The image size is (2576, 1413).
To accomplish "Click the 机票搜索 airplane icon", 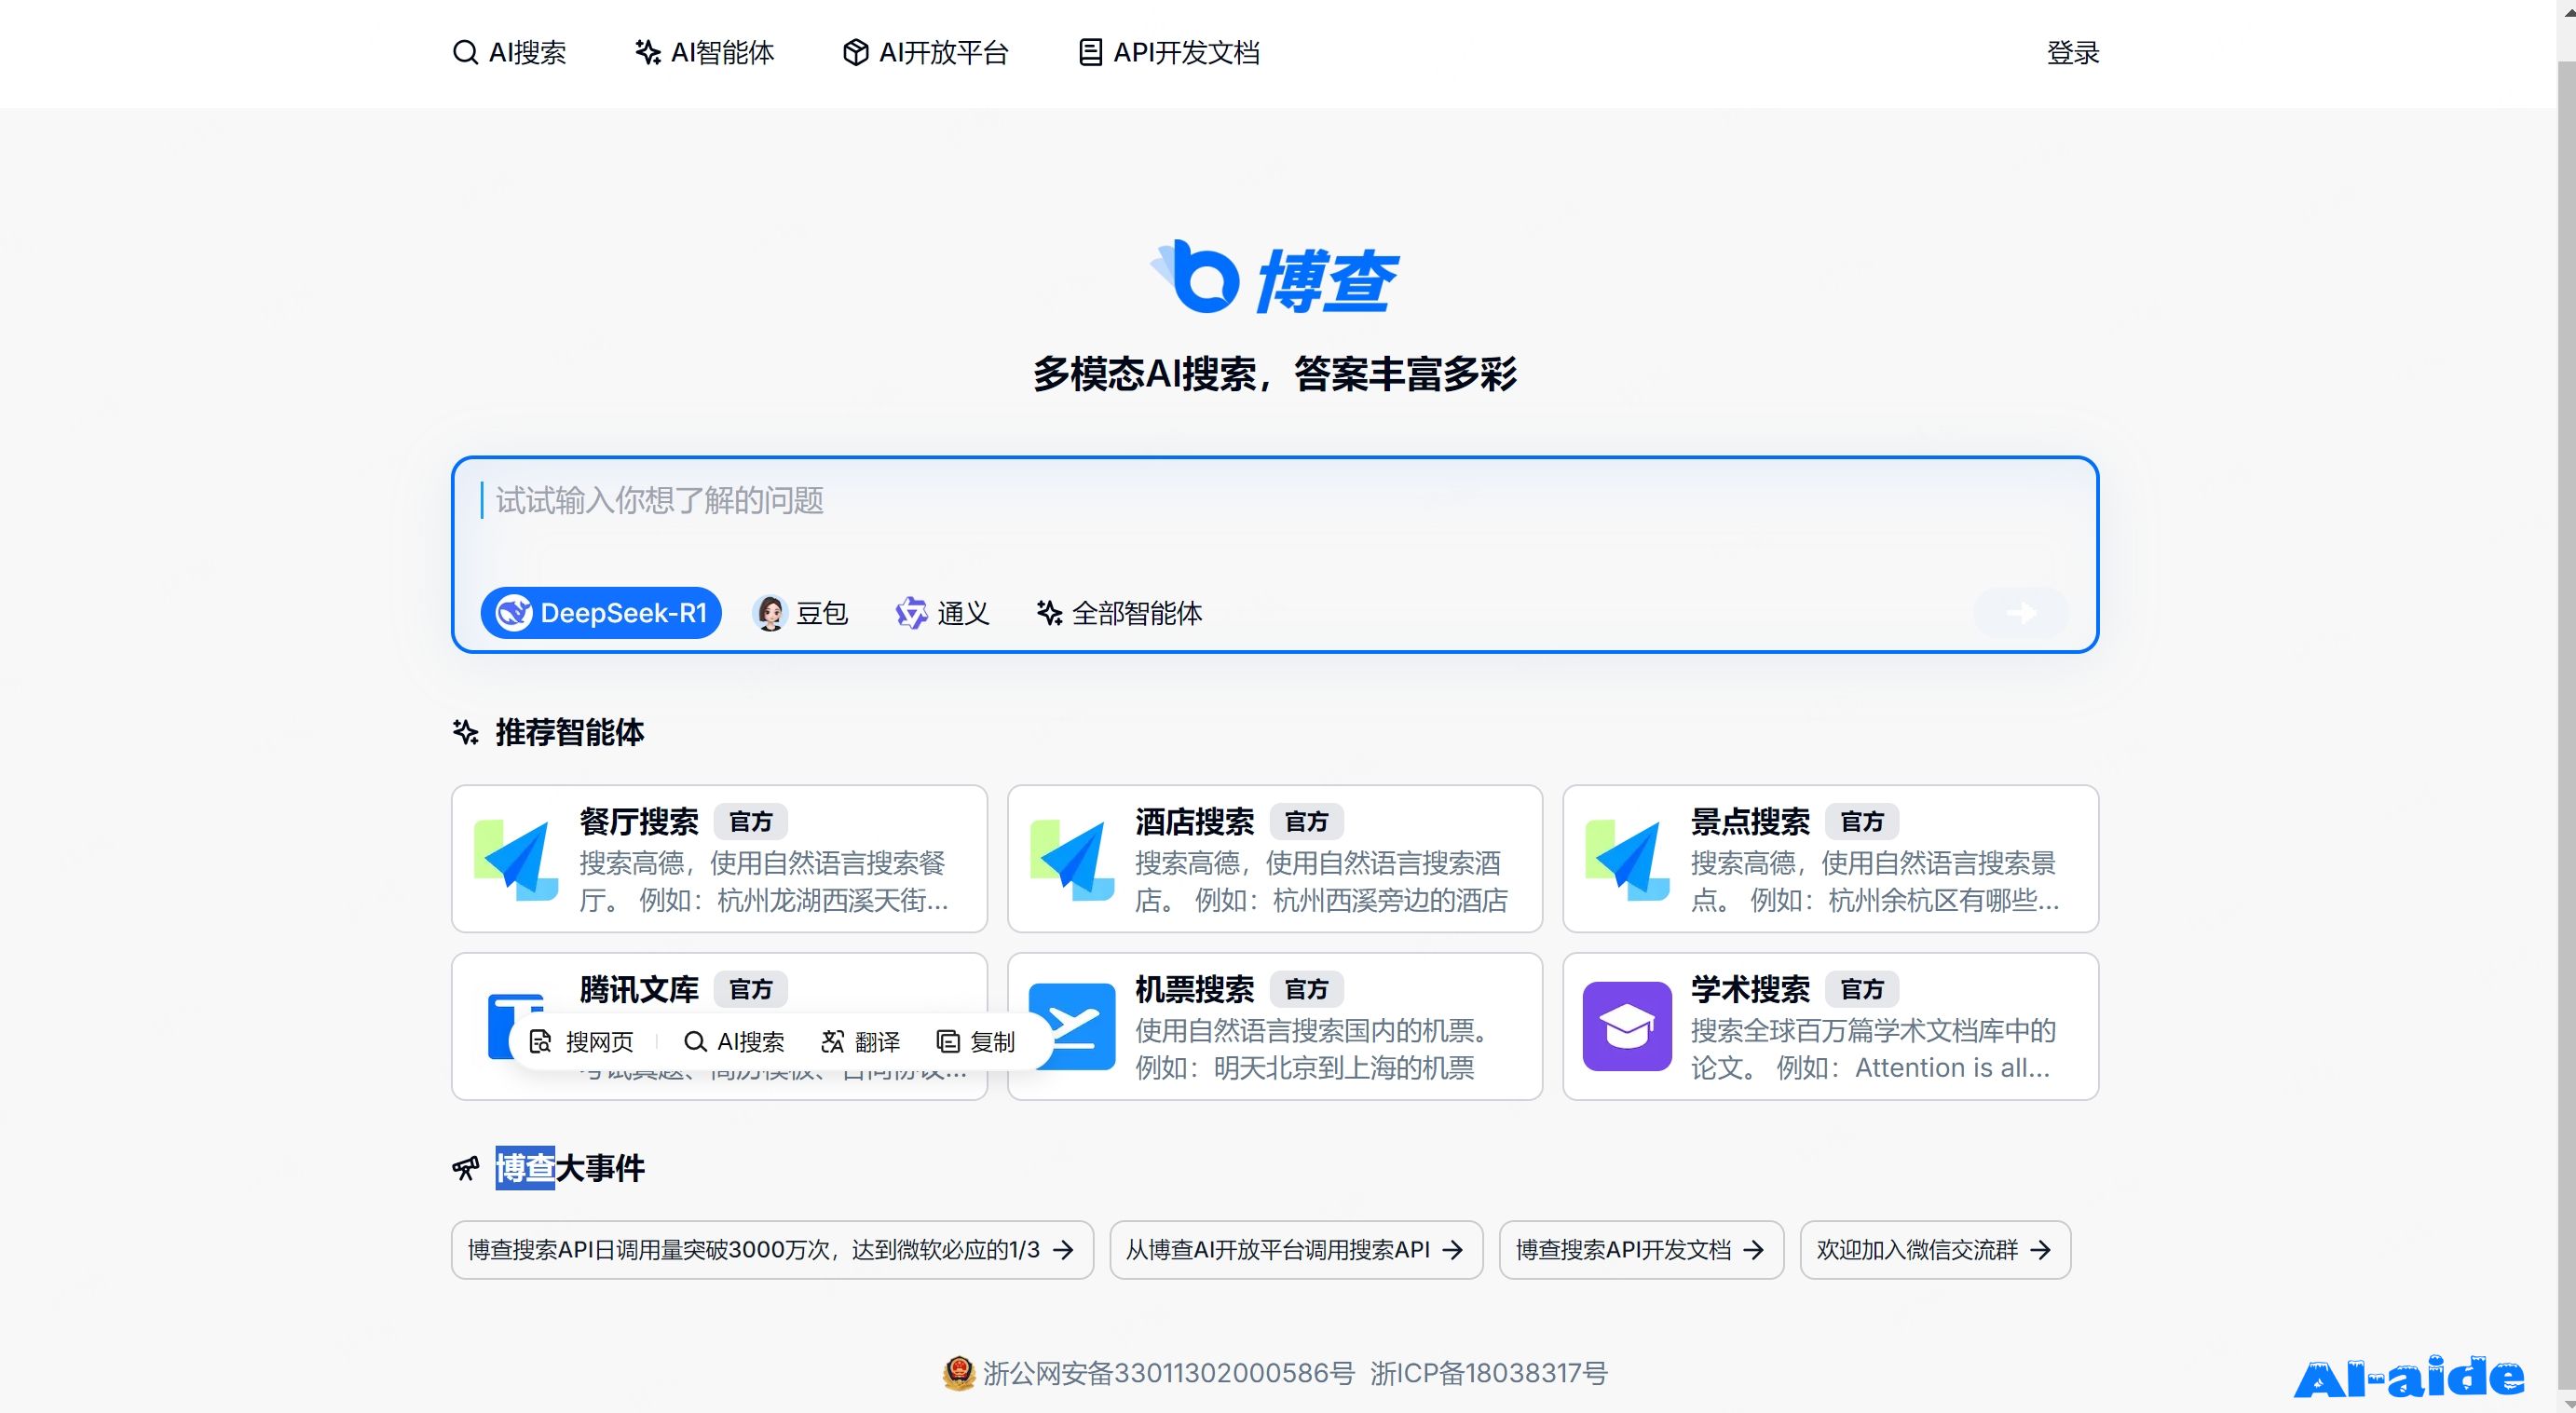I will click(1075, 1027).
